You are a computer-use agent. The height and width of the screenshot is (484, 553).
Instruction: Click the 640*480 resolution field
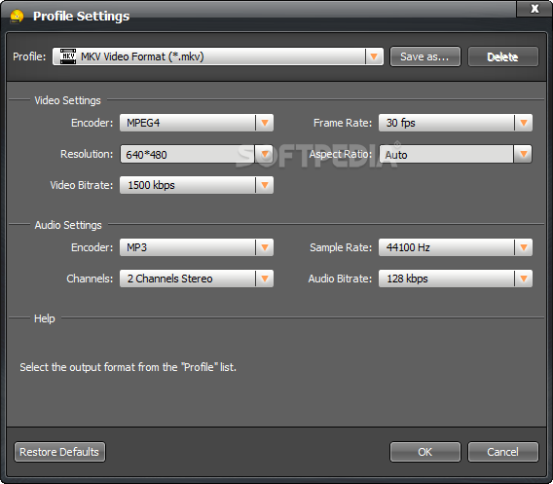click(197, 154)
